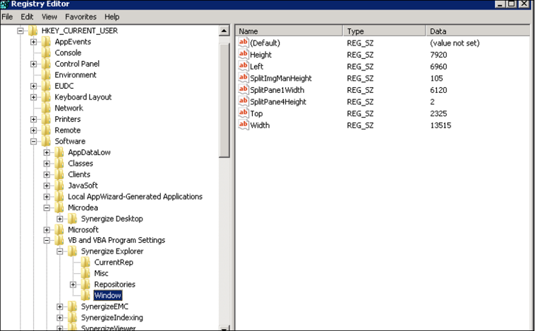The image size is (535, 331).
Task: Click the Microdea folder icon
Action: tap(60, 208)
